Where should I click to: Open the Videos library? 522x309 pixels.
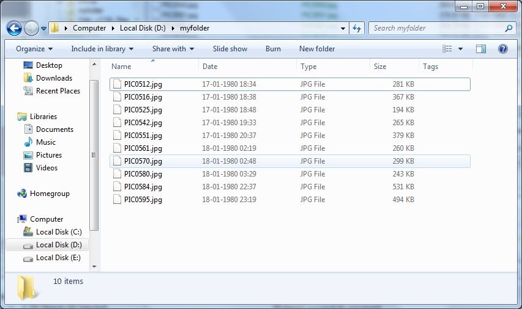(x=40, y=168)
